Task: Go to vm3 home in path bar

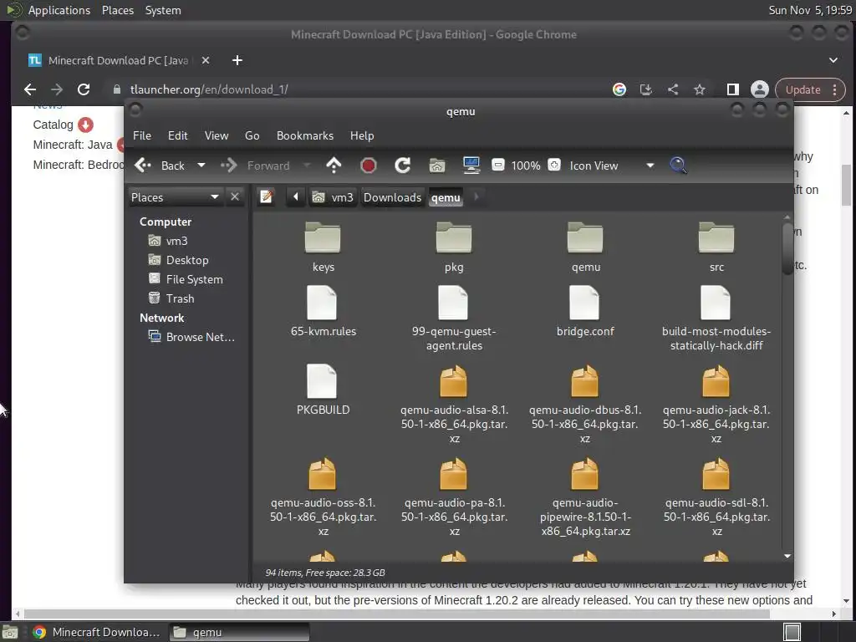Action: 334,197
